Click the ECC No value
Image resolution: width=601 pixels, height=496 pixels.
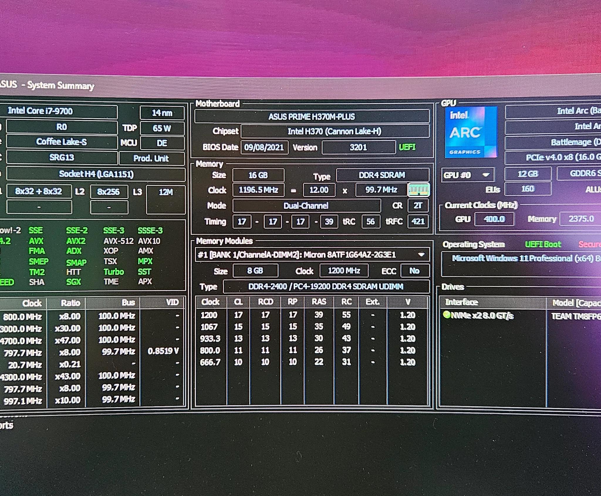click(415, 271)
